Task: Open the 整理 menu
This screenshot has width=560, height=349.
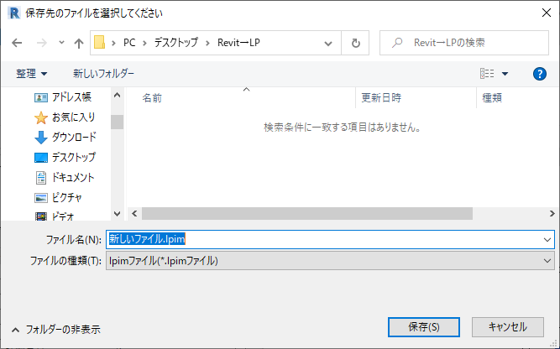Action: (x=32, y=74)
